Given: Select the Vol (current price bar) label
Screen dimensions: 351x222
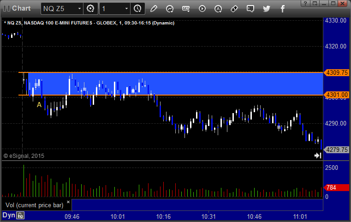Looking at the screenshot, I should [35, 205].
